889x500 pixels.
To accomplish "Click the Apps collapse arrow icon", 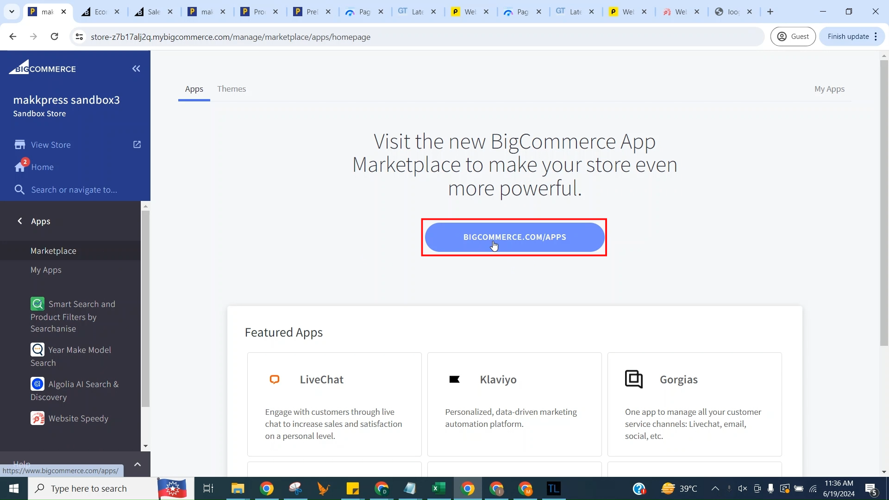I will 20,220.
